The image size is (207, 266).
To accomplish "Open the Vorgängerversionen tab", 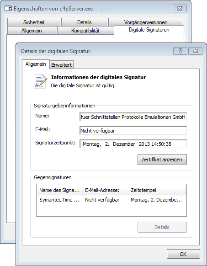I will pos(146,22).
